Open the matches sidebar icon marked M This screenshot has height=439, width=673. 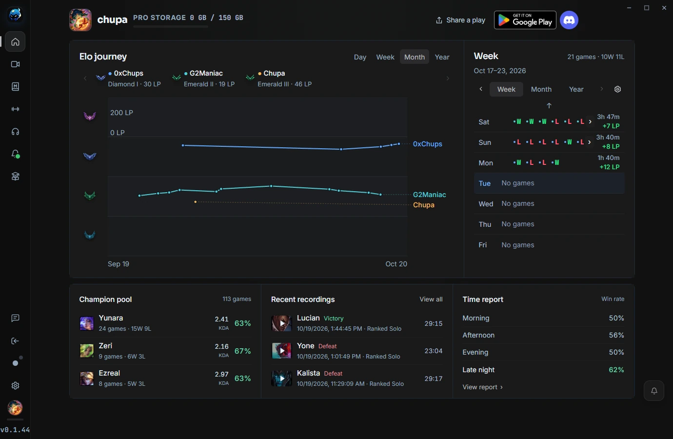click(x=15, y=86)
